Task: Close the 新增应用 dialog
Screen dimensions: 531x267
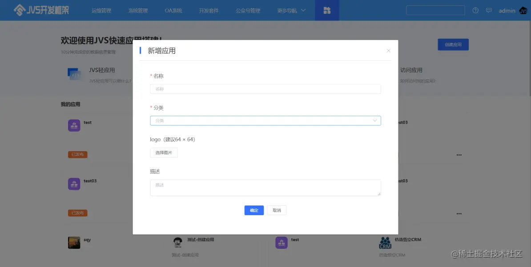Action: [x=388, y=51]
